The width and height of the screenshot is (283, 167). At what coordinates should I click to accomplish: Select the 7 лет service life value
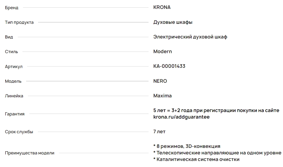click(159, 132)
